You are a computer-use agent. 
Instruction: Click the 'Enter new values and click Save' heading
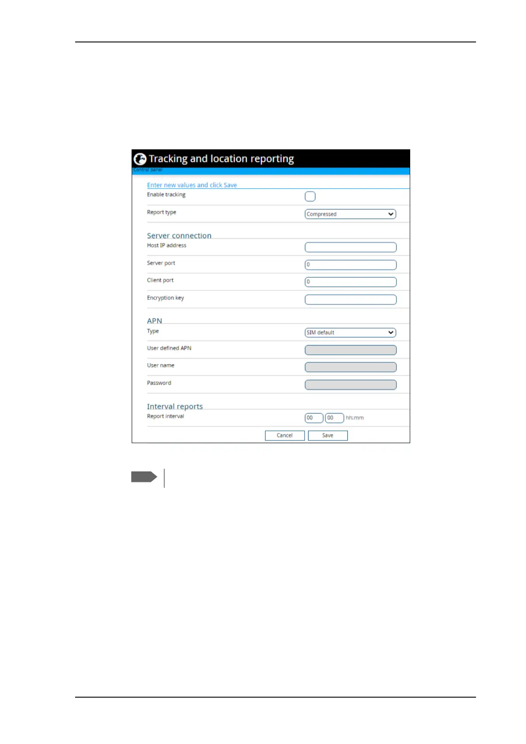(x=192, y=185)
